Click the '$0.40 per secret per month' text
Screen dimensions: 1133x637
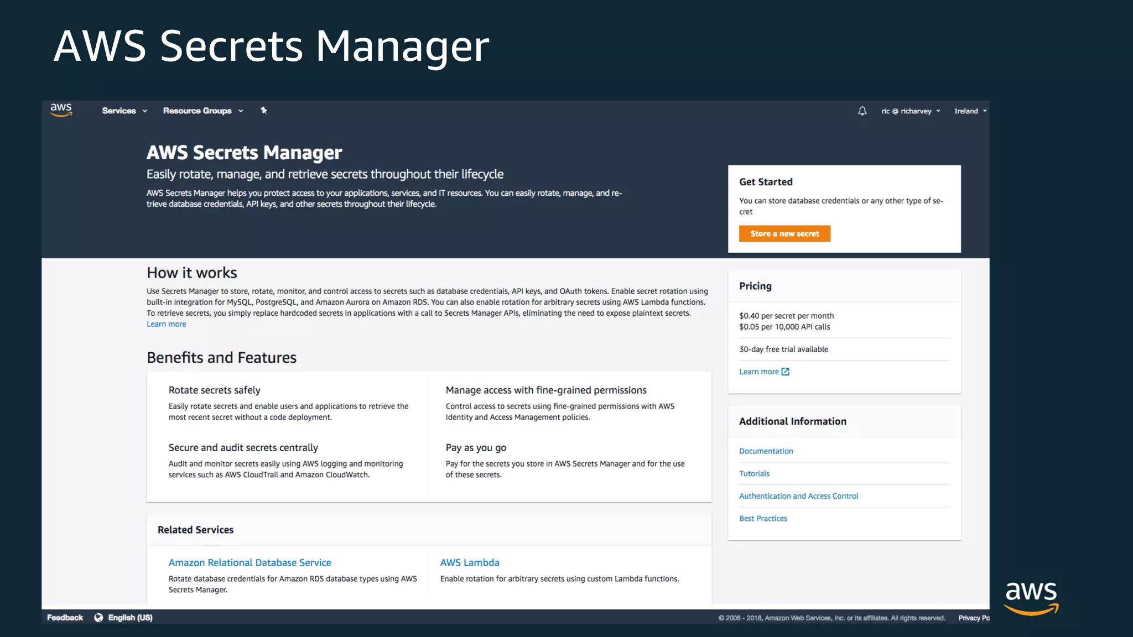[x=786, y=316]
